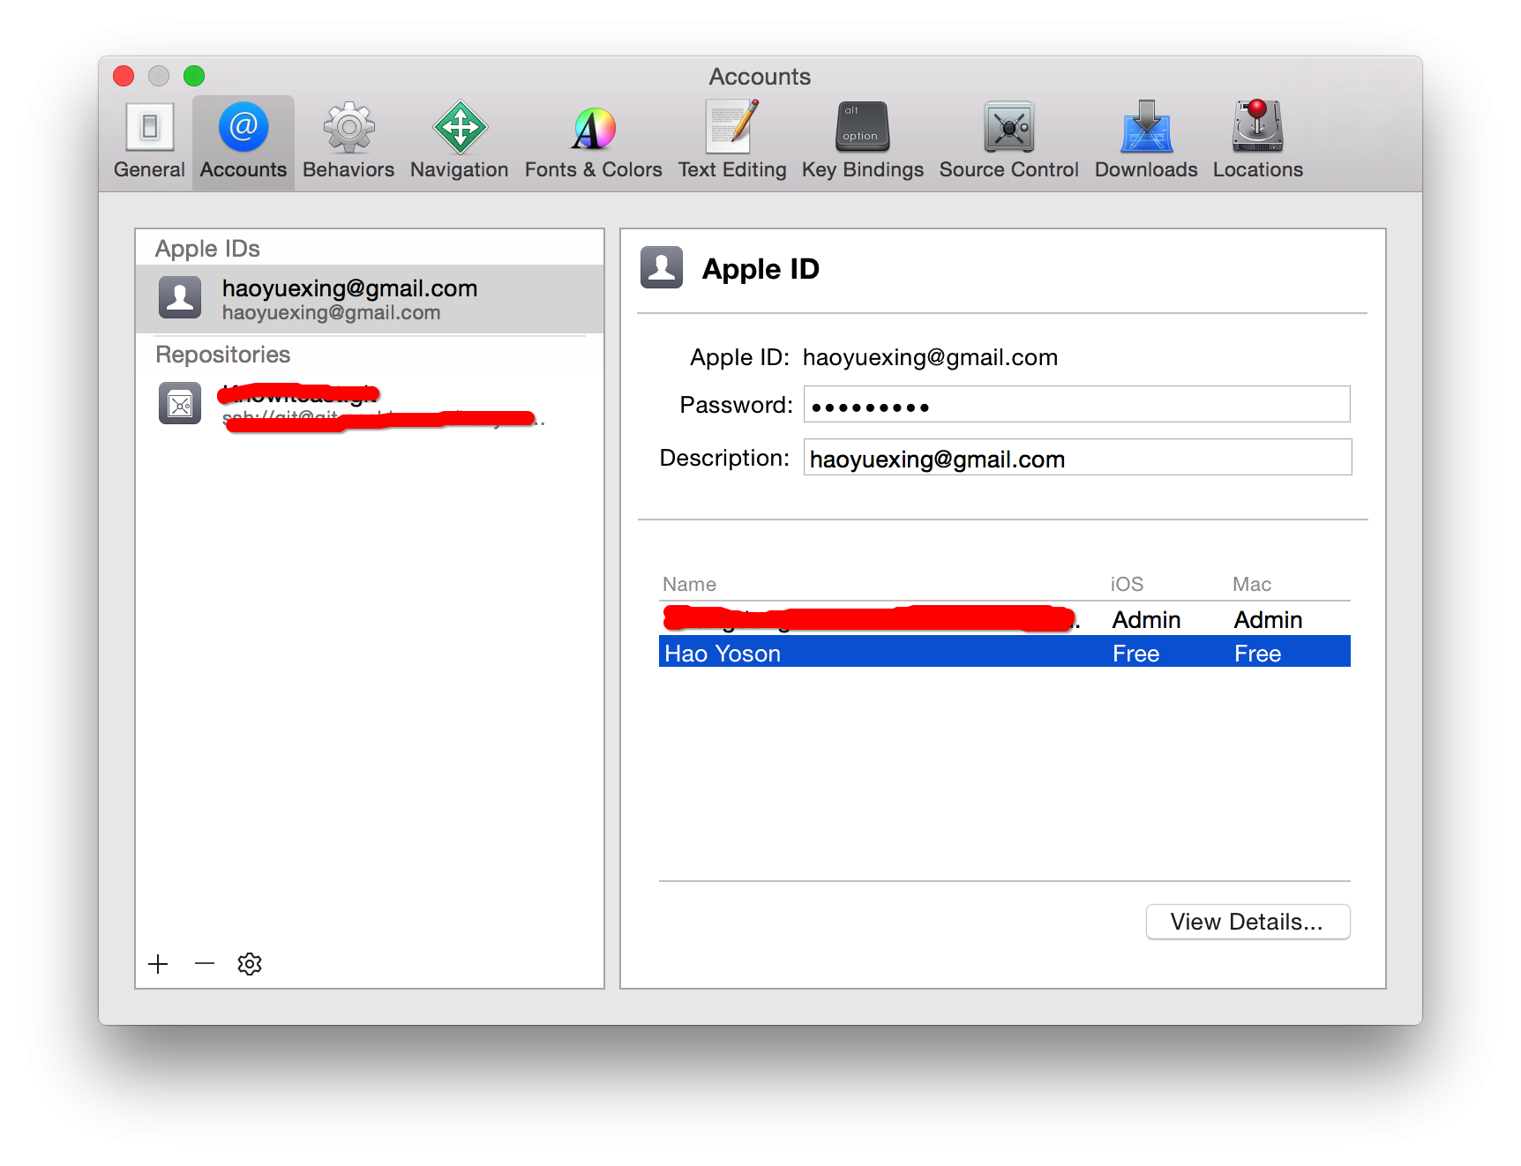Click the Description field
Viewport: 1521px width, 1166px height.
[1076, 458]
